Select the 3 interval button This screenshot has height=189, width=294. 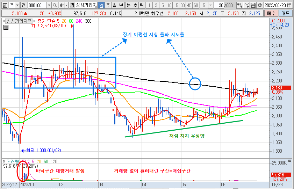(x=156, y=5)
